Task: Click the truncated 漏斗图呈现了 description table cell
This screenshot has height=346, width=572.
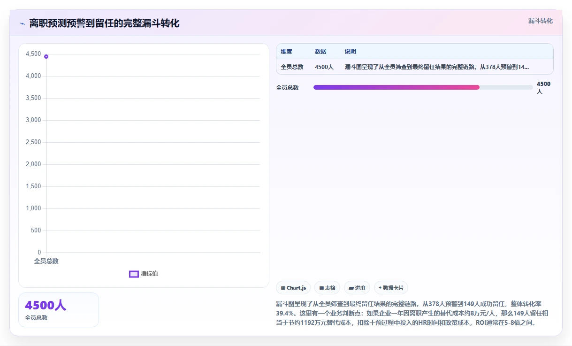Action: 437,67
